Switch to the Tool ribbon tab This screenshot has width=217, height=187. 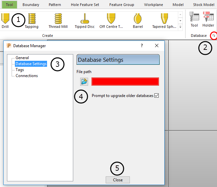9,5
